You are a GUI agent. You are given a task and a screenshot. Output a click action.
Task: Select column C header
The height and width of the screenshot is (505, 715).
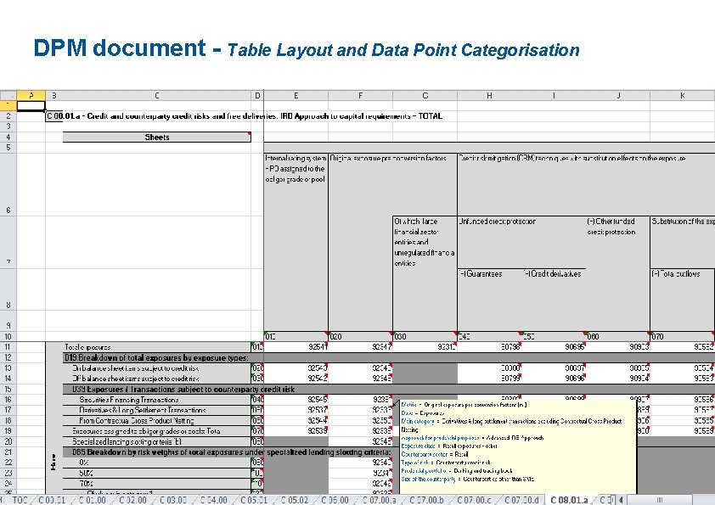156,95
